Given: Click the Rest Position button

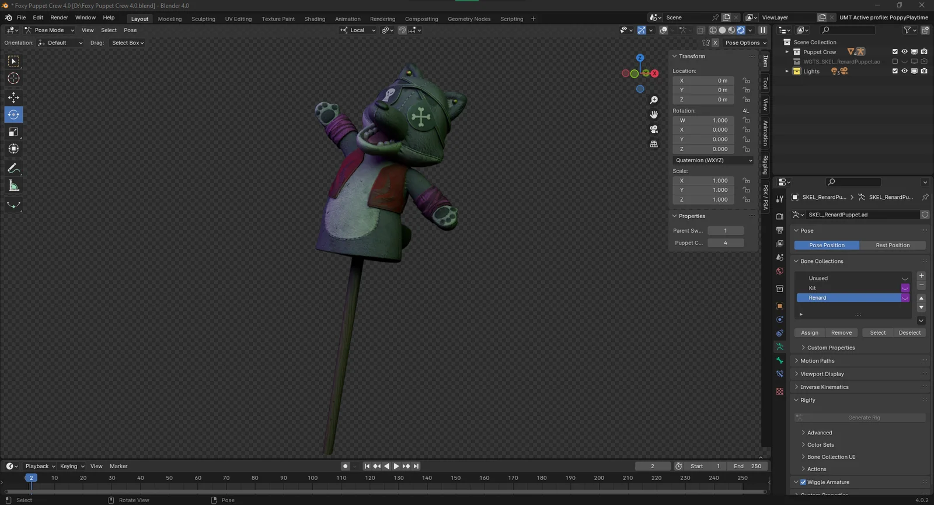Looking at the screenshot, I should coord(893,246).
